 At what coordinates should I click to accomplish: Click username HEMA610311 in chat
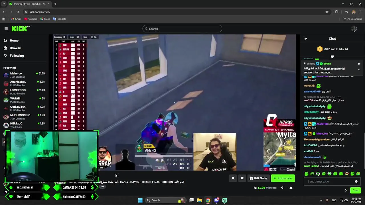point(311,112)
